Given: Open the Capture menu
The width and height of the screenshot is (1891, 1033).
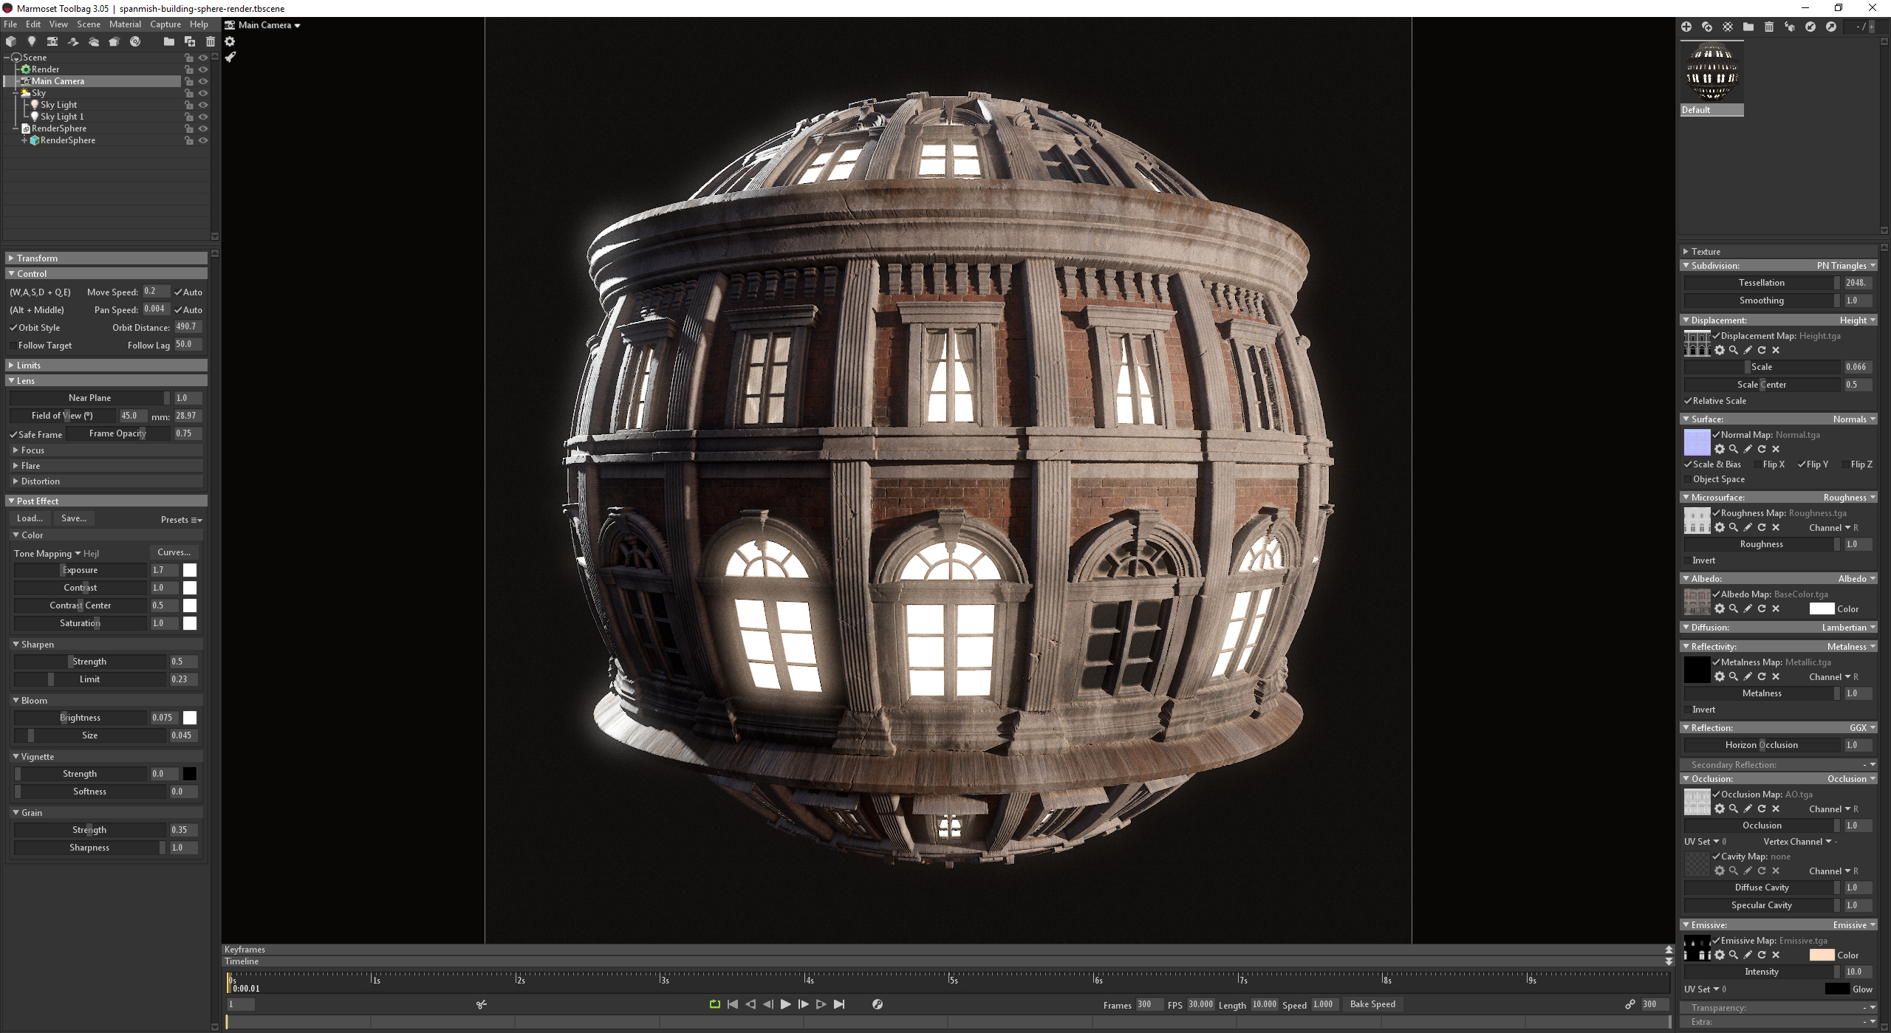Looking at the screenshot, I should [x=165, y=24].
